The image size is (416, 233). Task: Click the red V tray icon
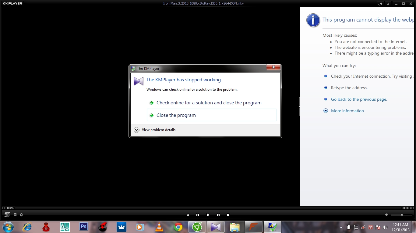click(371, 227)
